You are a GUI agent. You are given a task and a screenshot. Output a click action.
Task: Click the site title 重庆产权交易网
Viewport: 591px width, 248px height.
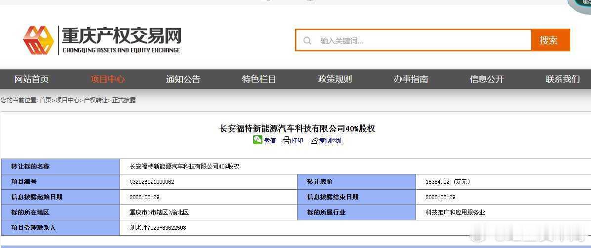point(122,36)
